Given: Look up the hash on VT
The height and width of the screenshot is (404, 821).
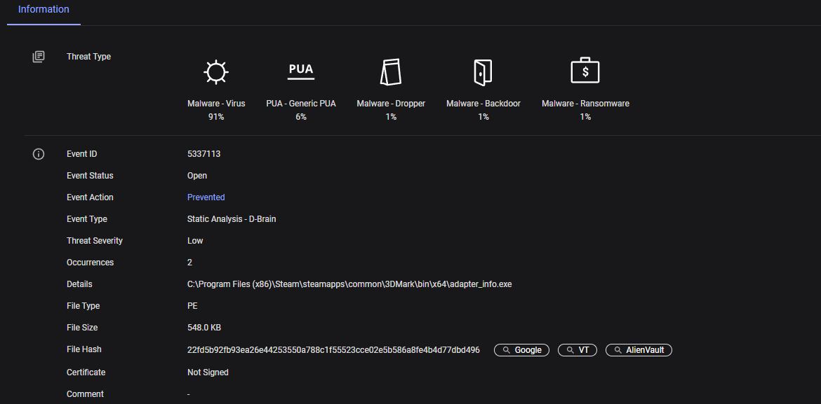Looking at the screenshot, I should point(577,350).
